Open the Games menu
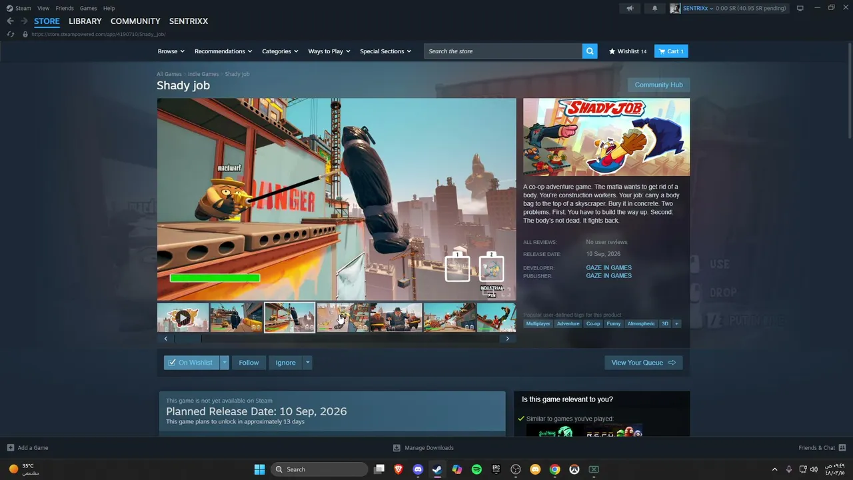The height and width of the screenshot is (480, 853). 88,8
